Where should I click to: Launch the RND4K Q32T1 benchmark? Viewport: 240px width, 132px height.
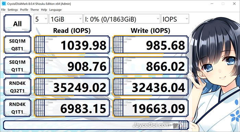(x=17, y=87)
